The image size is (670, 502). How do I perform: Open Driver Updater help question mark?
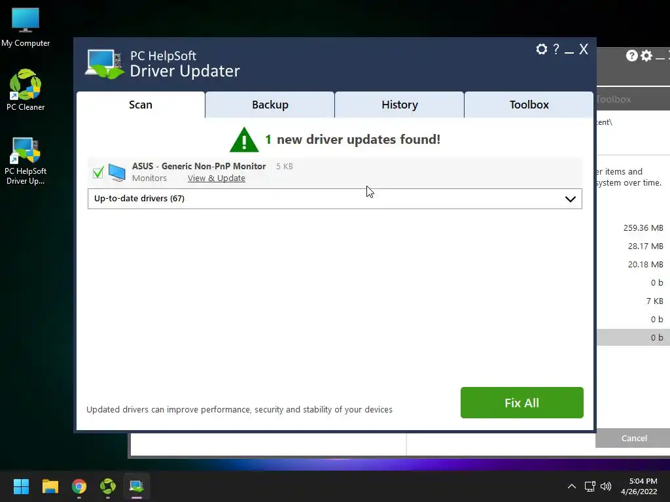556,49
